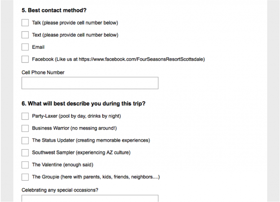The width and height of the screenshot is (280, 202).
Task: Check the Talk contact method box
Action: (25, 23)
